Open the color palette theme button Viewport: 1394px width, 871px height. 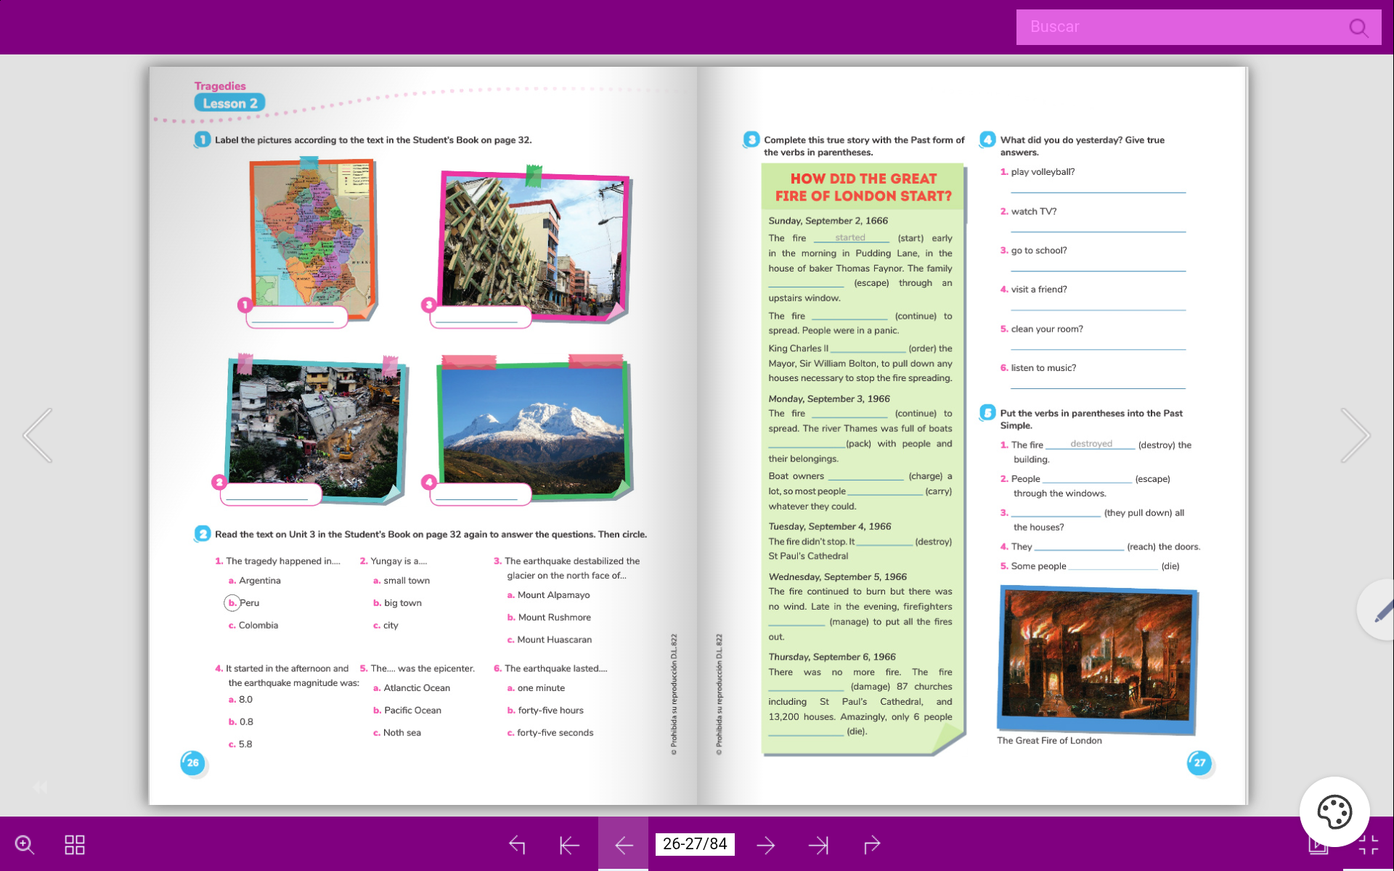1334,811
